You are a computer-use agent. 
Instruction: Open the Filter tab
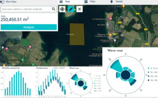[90, 2]
